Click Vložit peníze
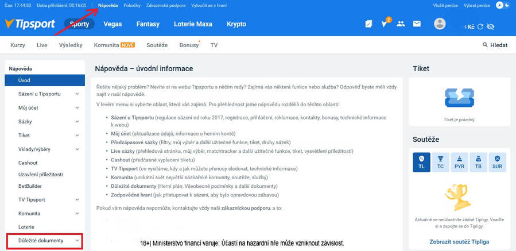 [445, 6]
